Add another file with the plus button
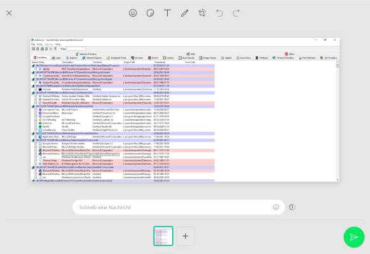370x254 pixels. click(x=186, y=236)
